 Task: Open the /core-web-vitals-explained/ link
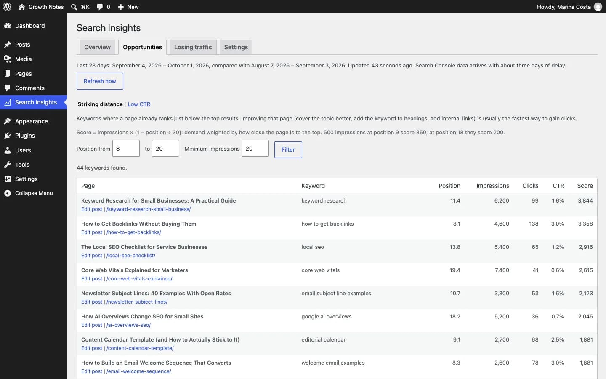coord(139,279)
